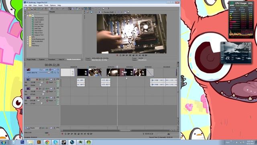
Task: Open Touch automation dropdown on Center-panned track
Action: (x=55, y=82)
